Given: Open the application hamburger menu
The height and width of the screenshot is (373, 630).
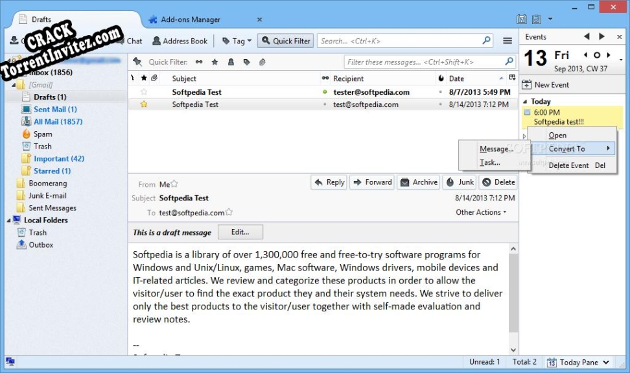Looking at the screenshot, I should pyautogui.click(x=507, y=41).
